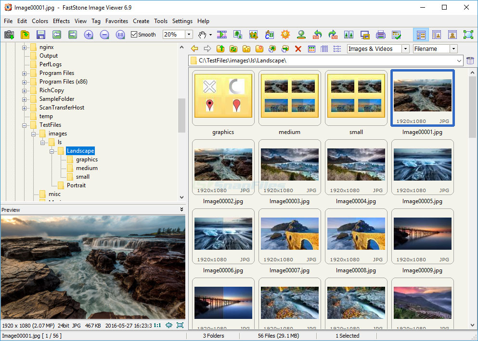The width and height of the screenshot is (478, 341).
Task: Enable details list view in browser
Action: tap(324, 49)
